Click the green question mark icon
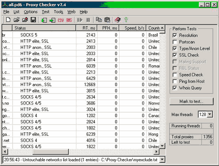Image resolution: width=219 pixels, height=166 pixels. click(126, 20)
